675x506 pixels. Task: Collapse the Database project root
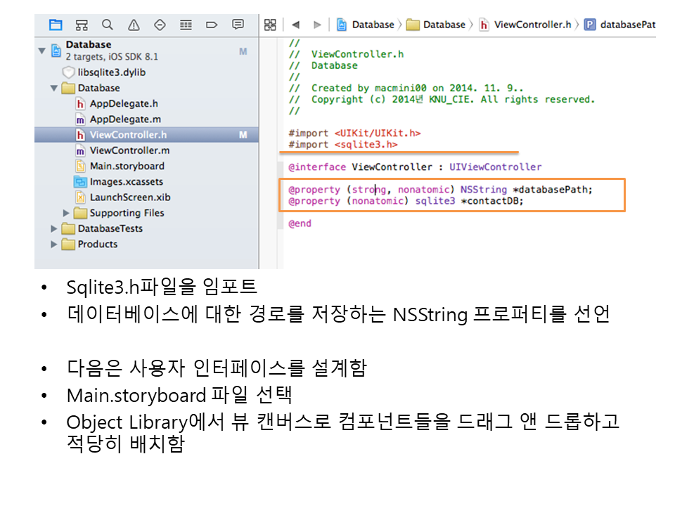coord(42,51)
